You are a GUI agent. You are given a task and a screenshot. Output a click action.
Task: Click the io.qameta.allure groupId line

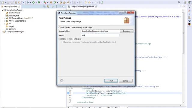(x=104, y=91)
